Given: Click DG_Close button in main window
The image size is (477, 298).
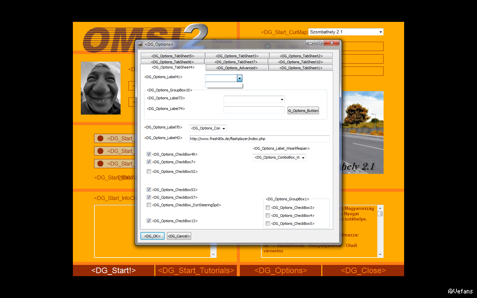Looking at the screenshot, I should (x=363, y=271).
